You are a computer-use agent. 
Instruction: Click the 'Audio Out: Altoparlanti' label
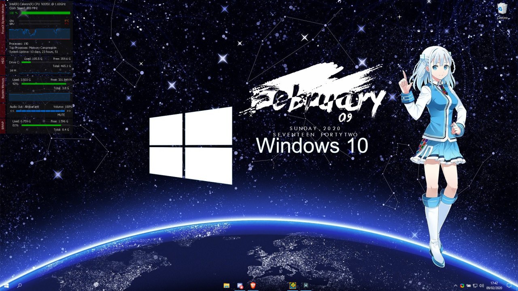pyautogui.click(x=24, y=107)
